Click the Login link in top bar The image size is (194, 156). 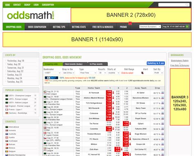tap(36, 5)
